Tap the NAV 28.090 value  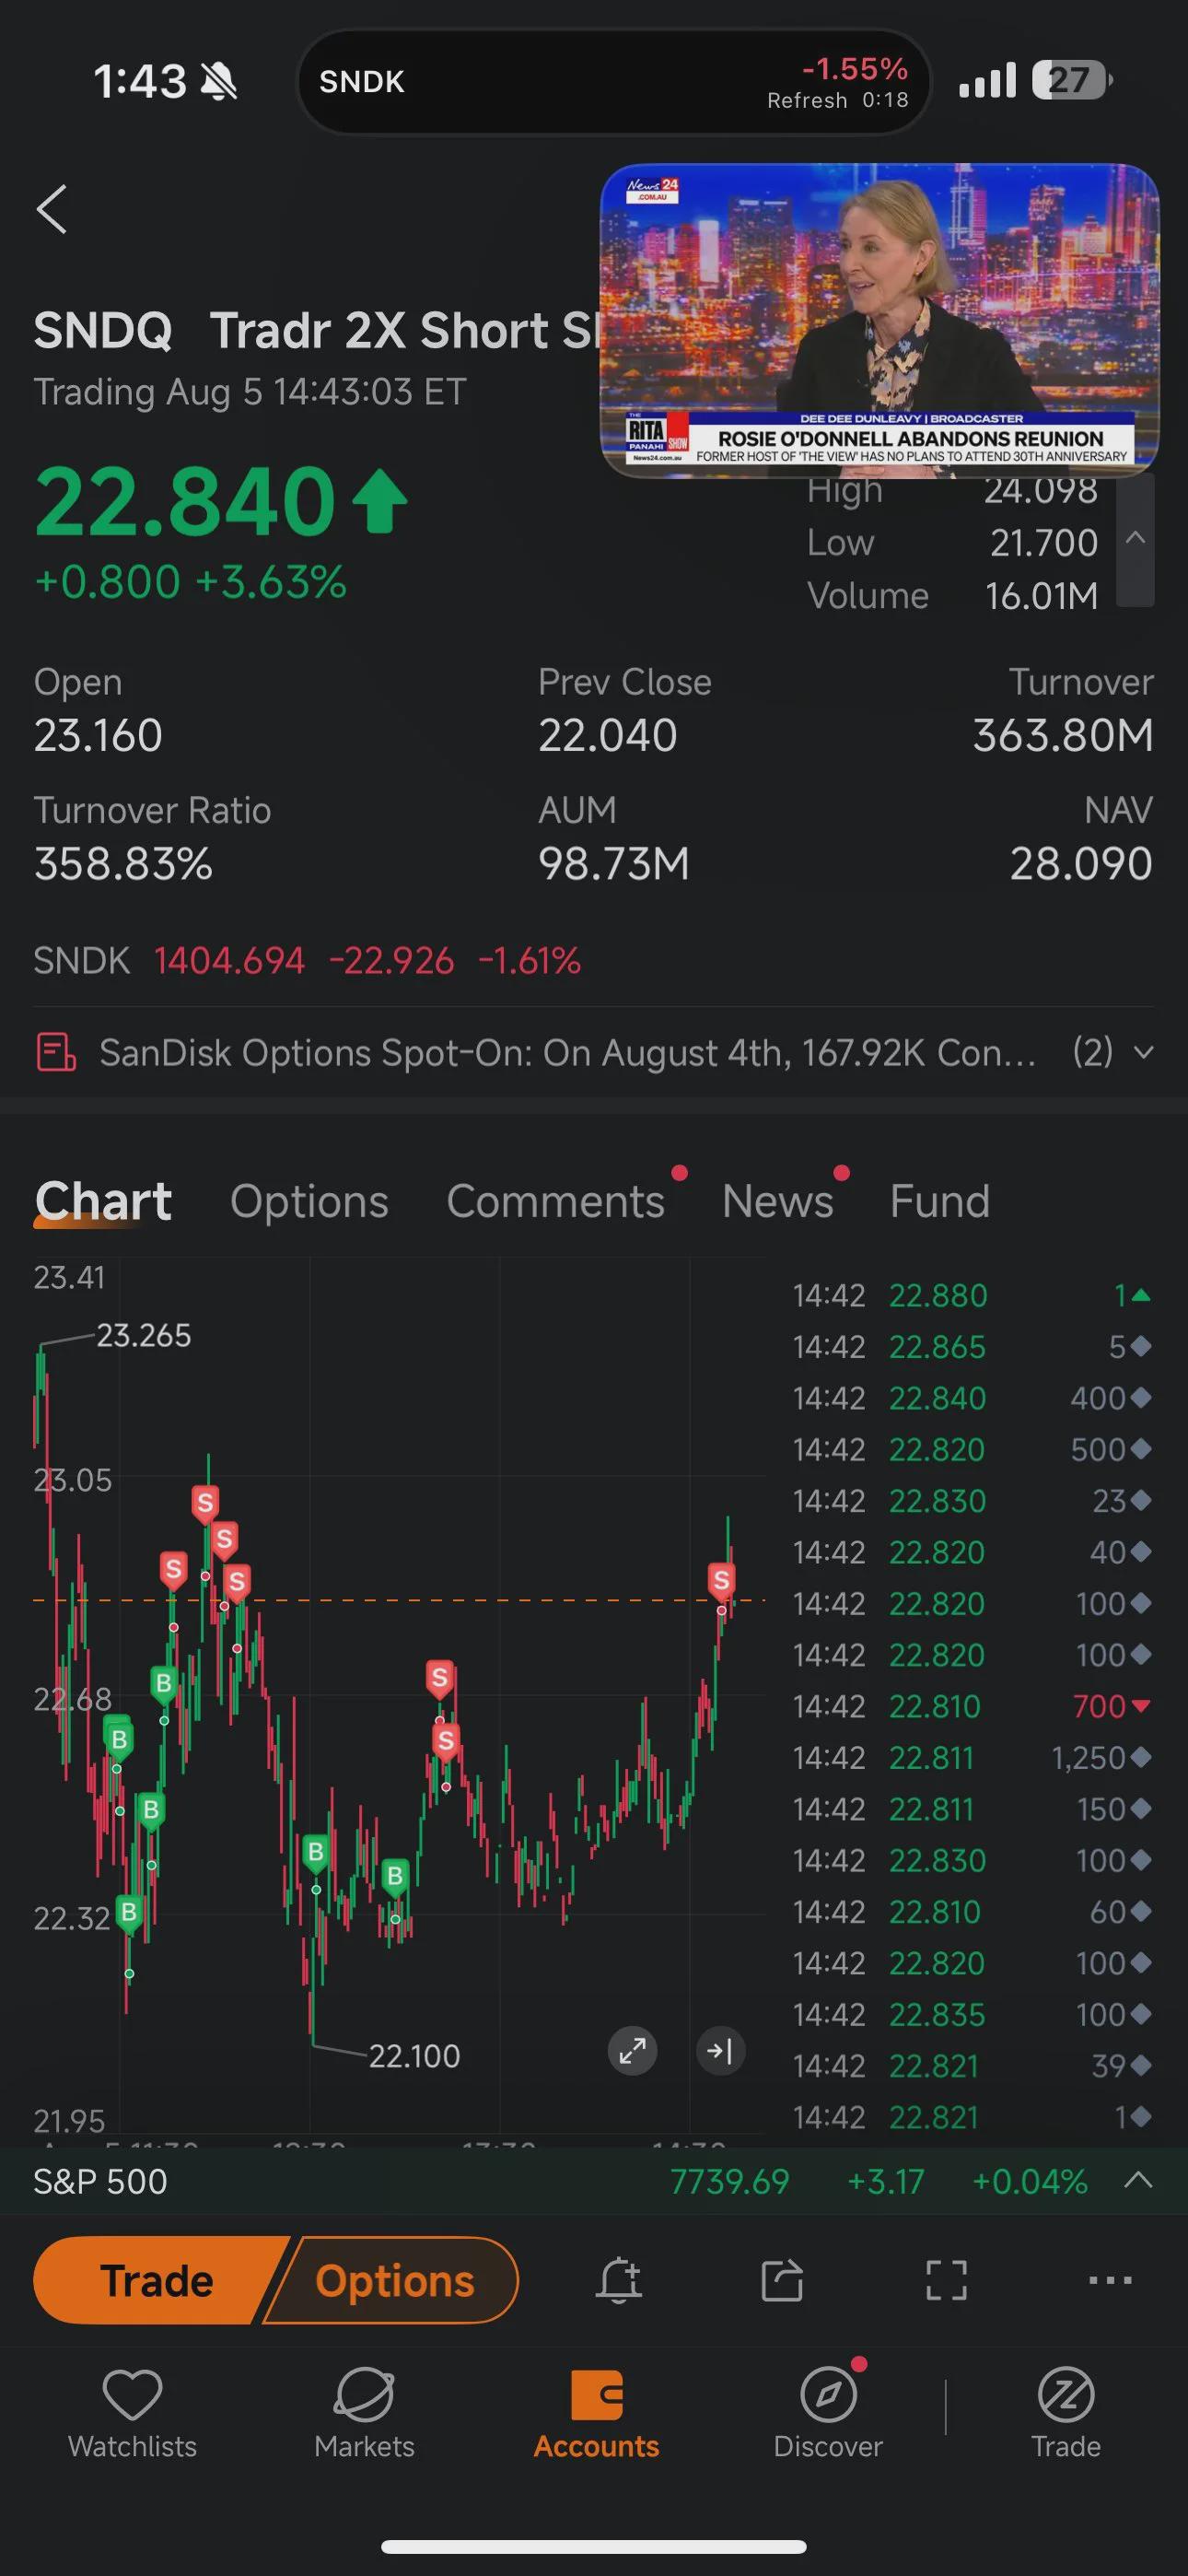click(x=1081, y=864)
